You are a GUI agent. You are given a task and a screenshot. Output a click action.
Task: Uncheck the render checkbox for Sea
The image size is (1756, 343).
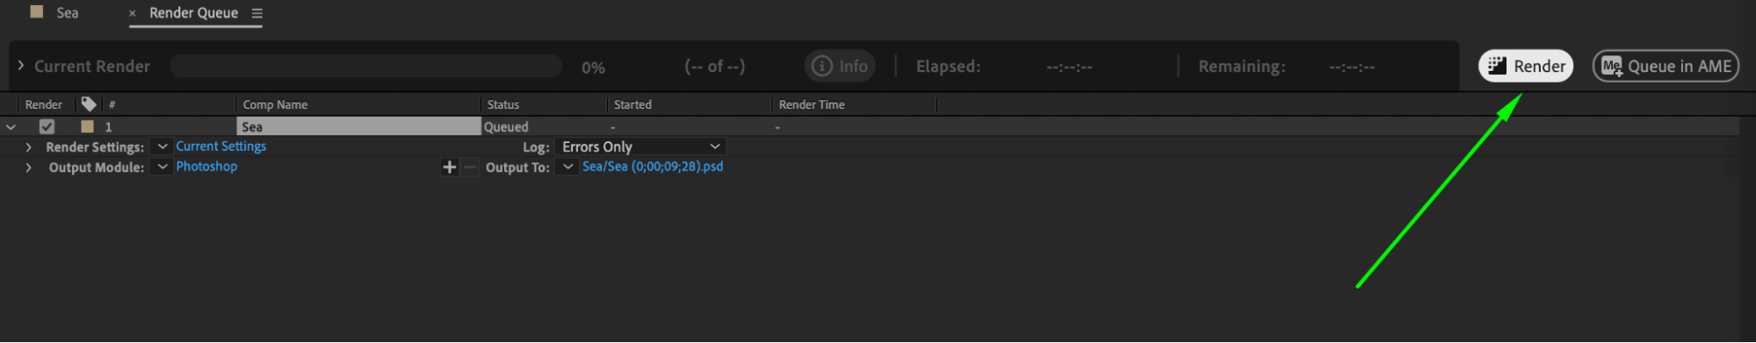(47, 126)
